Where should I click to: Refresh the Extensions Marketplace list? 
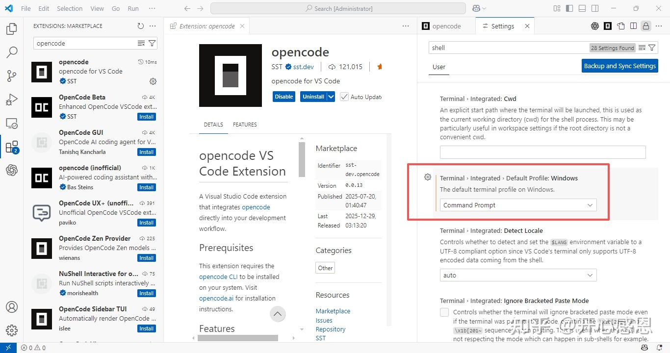point(141,26)
